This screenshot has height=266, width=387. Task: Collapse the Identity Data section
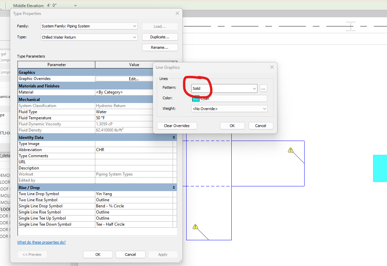tap(174, 137)
